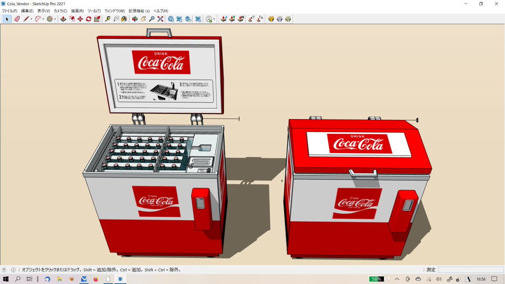Screen dimensions: 505x284
Task: Select the Pan hand tool
Action: [144, 19]
